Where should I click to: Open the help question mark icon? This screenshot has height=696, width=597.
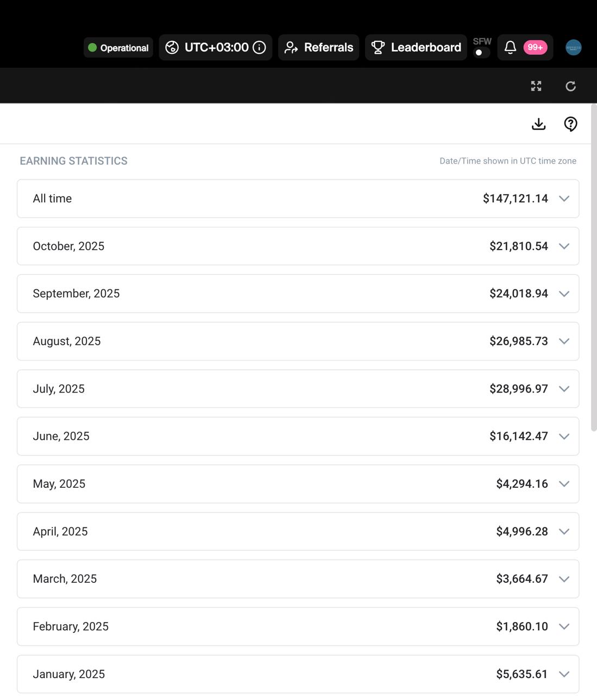coord(570,124)
